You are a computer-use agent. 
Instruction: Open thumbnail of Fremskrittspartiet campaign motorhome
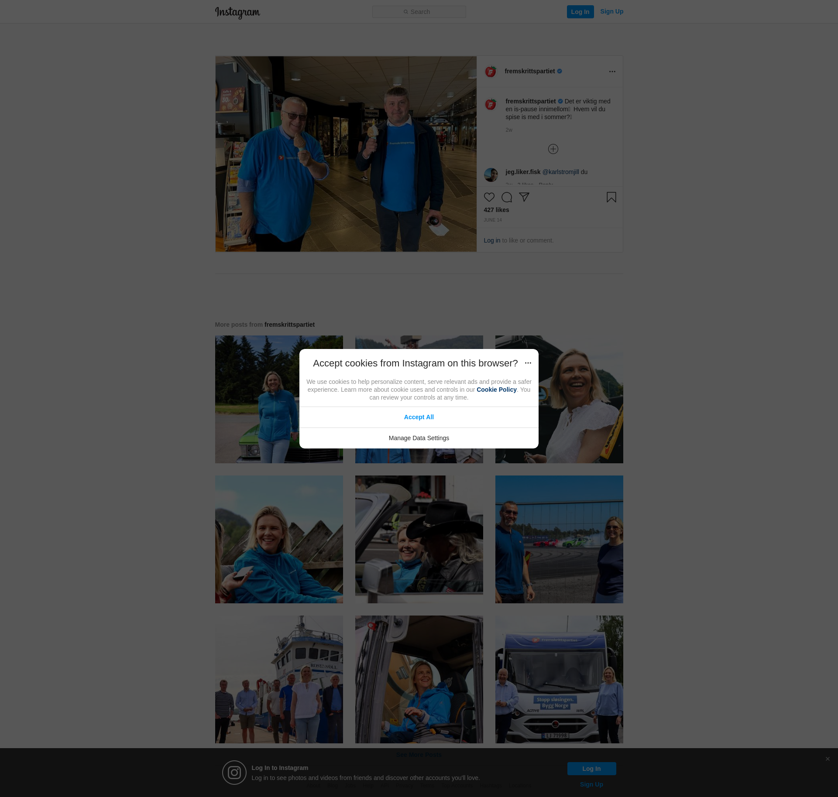coord(559,679)
